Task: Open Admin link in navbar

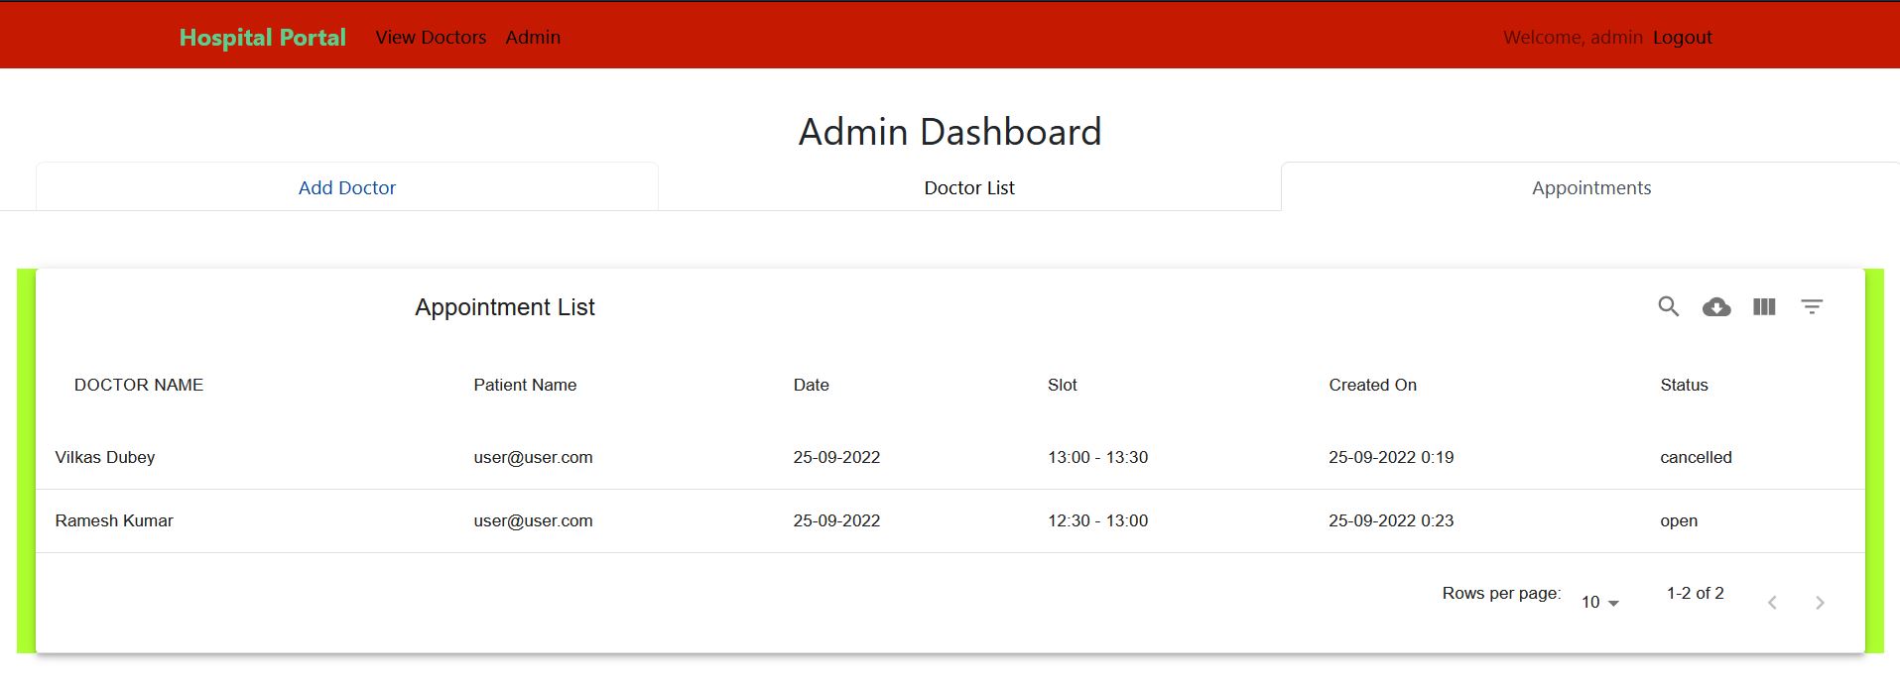Action: point(533,37)
